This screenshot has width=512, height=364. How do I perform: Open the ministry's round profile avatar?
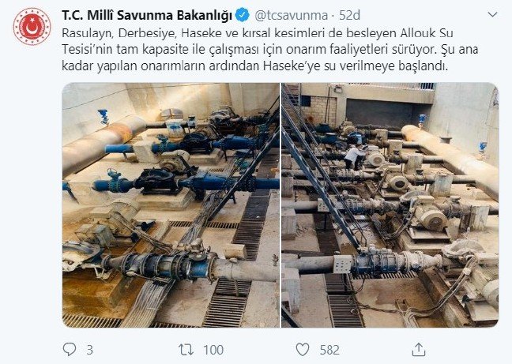pyautogui.click(x=32, y=27)
